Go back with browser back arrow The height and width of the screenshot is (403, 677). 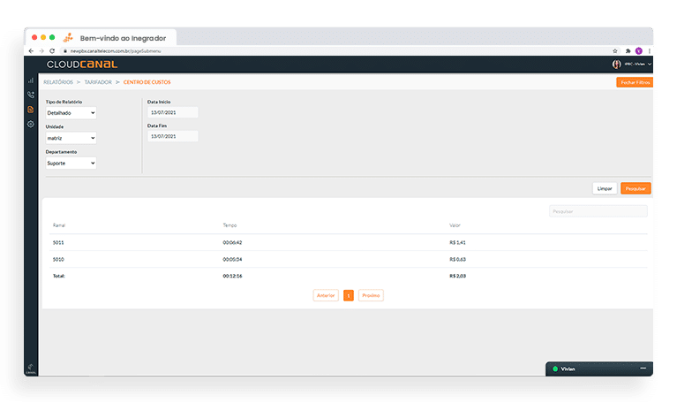(x=31, y=51)
